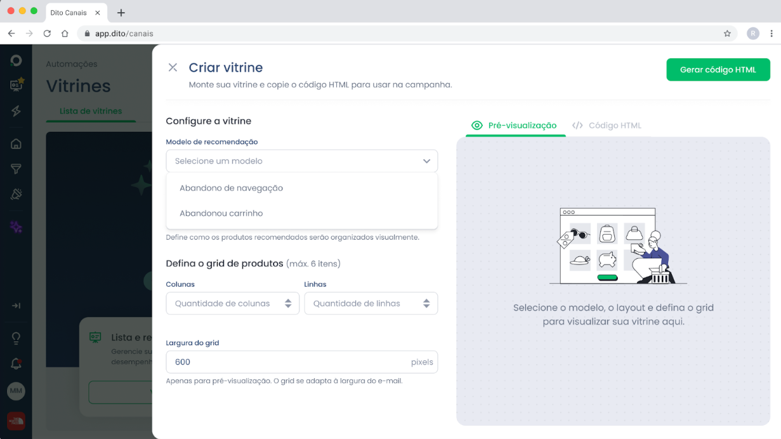Click the Defina o grid de produtos heading
The image size is (781, 439).
pyautogui.click(x=225, y=263)
